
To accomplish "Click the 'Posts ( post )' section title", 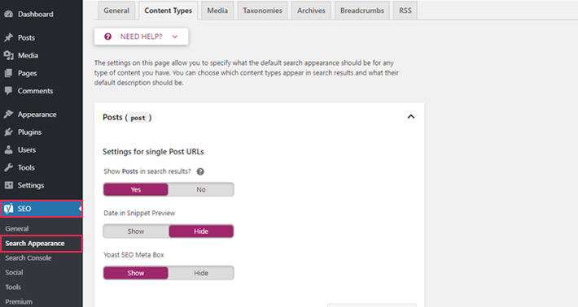I will (x=127, y=118).
